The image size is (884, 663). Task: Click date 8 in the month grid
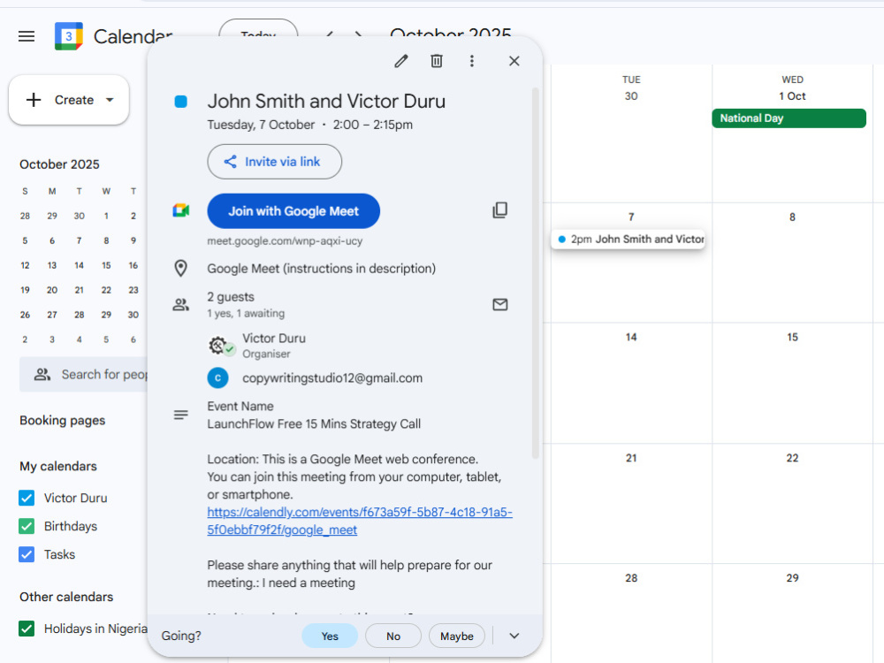tap(792, 217)
